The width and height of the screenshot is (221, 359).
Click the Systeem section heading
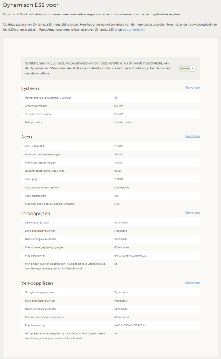tap(30, 88)
